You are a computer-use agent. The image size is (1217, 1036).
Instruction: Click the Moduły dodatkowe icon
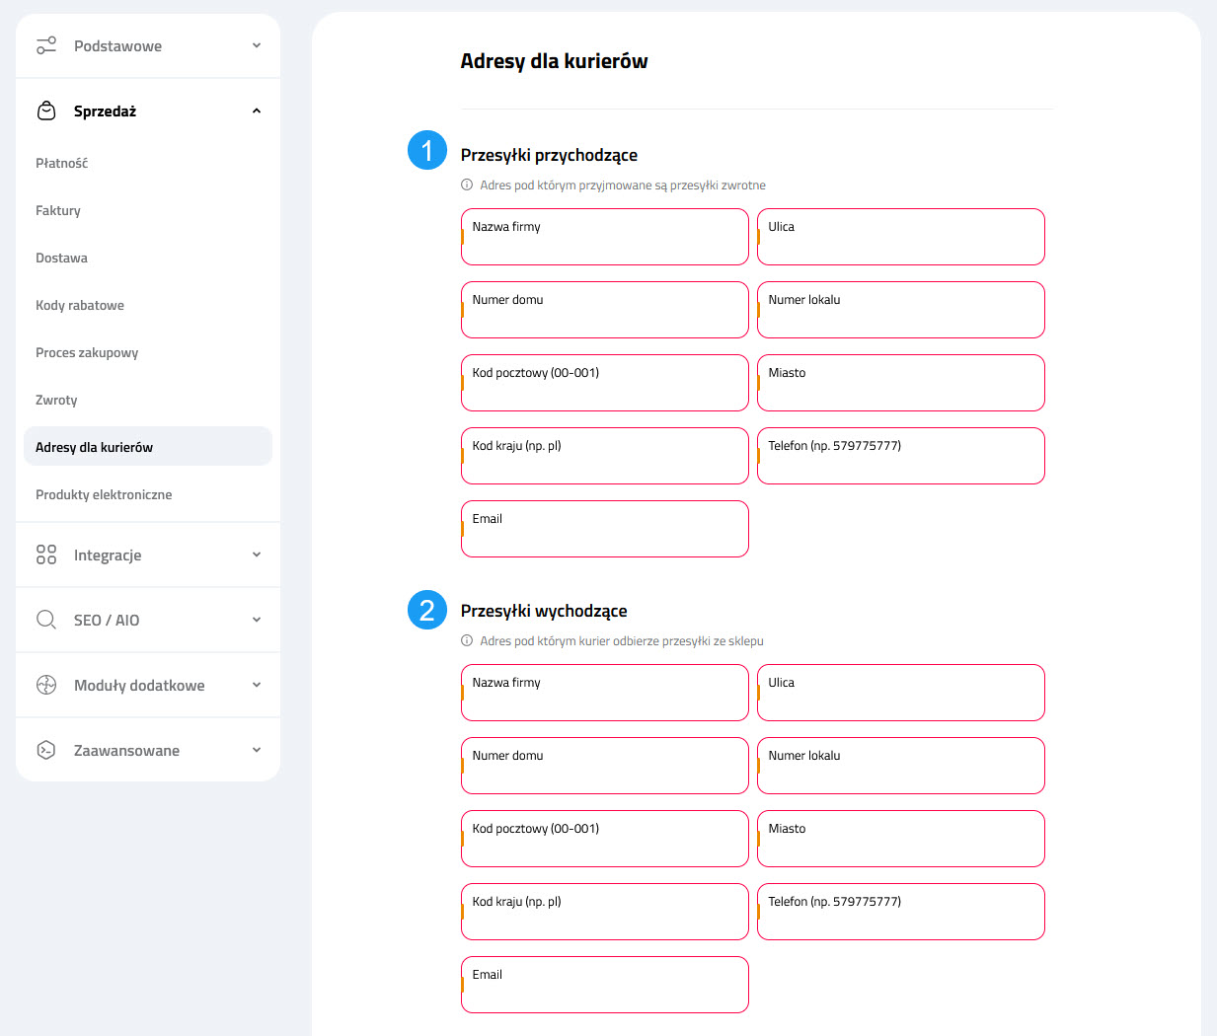coord(46,685)
